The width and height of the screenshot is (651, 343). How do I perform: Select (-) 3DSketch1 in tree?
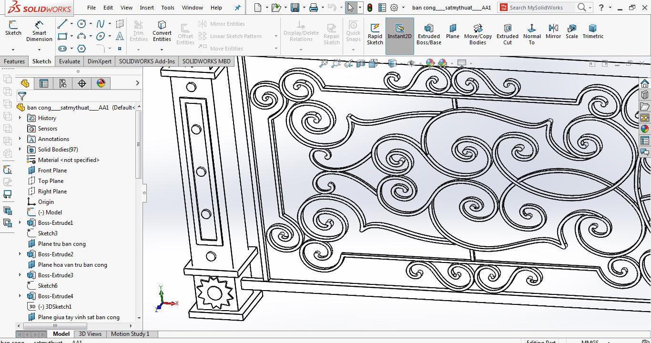pos(54,306)
